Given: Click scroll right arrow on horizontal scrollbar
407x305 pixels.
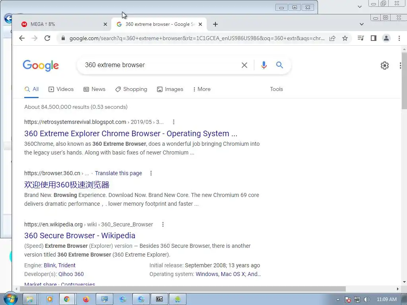Looking at the screenshot, I should pyautogui.click(x=397, y=289).
